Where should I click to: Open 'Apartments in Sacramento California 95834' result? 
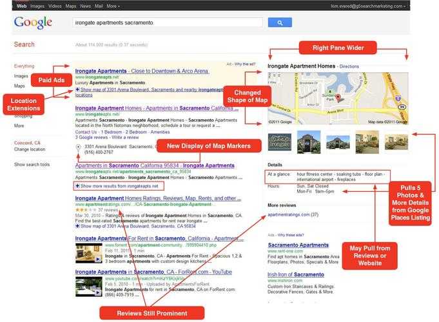155,166
